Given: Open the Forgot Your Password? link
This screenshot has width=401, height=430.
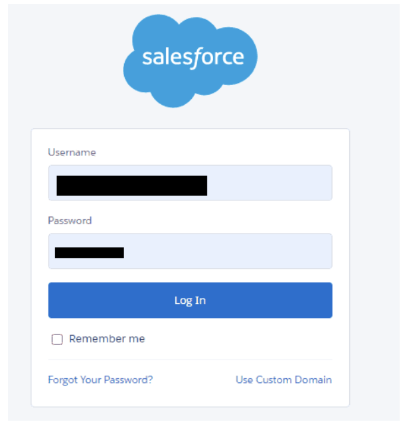Looking at the screenshot, I should point(100,380).
